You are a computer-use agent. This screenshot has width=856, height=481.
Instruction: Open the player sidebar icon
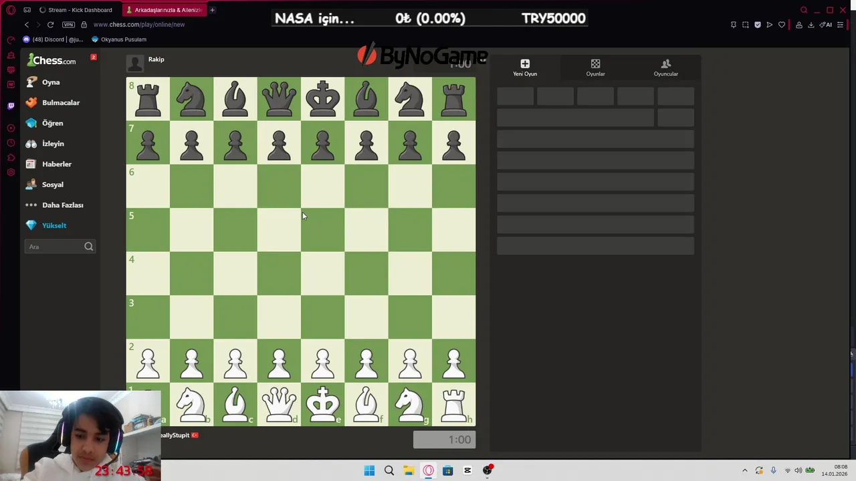click(x=11, y=128)
